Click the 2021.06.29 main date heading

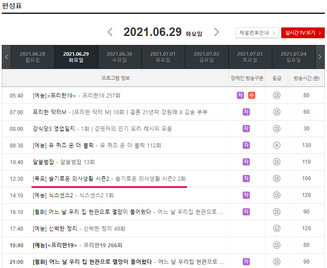pyautogui.click(x=153, y=32)
